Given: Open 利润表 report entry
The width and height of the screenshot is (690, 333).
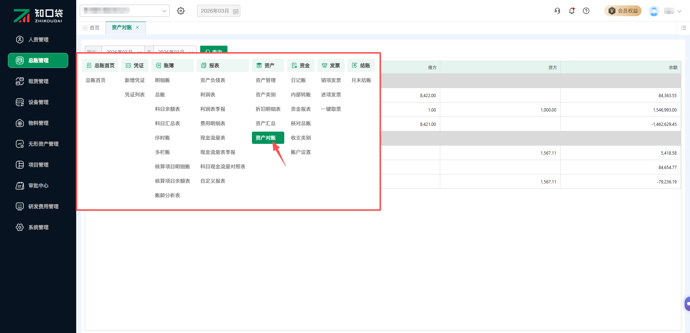Looking at the screenshot, I should point(208,95).
